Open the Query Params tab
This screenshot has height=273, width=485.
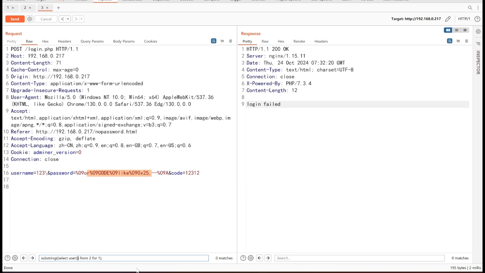pyautogui.click(x=92, y=41)
